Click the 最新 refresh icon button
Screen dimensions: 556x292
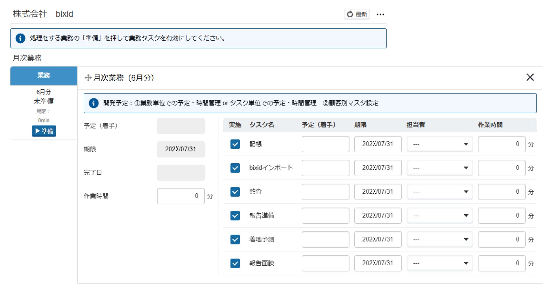pyautogui.click(x=356, y=14)
